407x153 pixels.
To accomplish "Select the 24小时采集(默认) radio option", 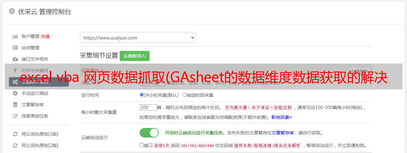I will pyautogui.click(x=142, y=95).
